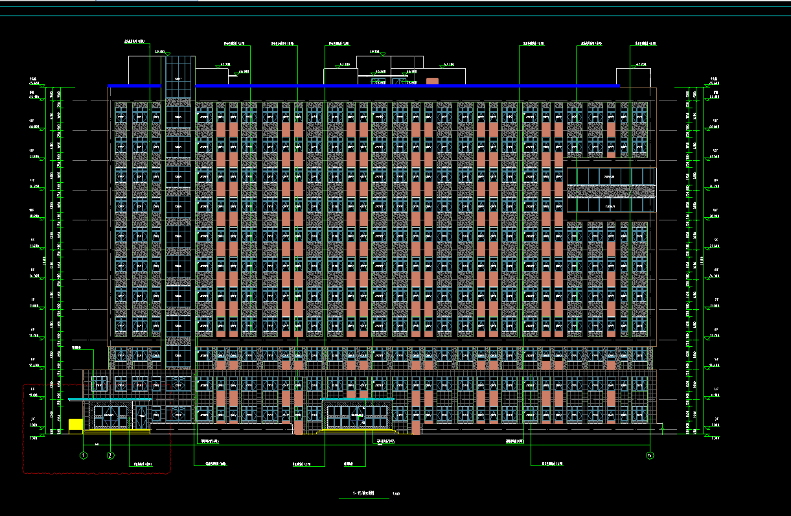Select the cyan canopy over the left entrance
This screenshot has width=791, height=516.
click(x=109, y=399)
